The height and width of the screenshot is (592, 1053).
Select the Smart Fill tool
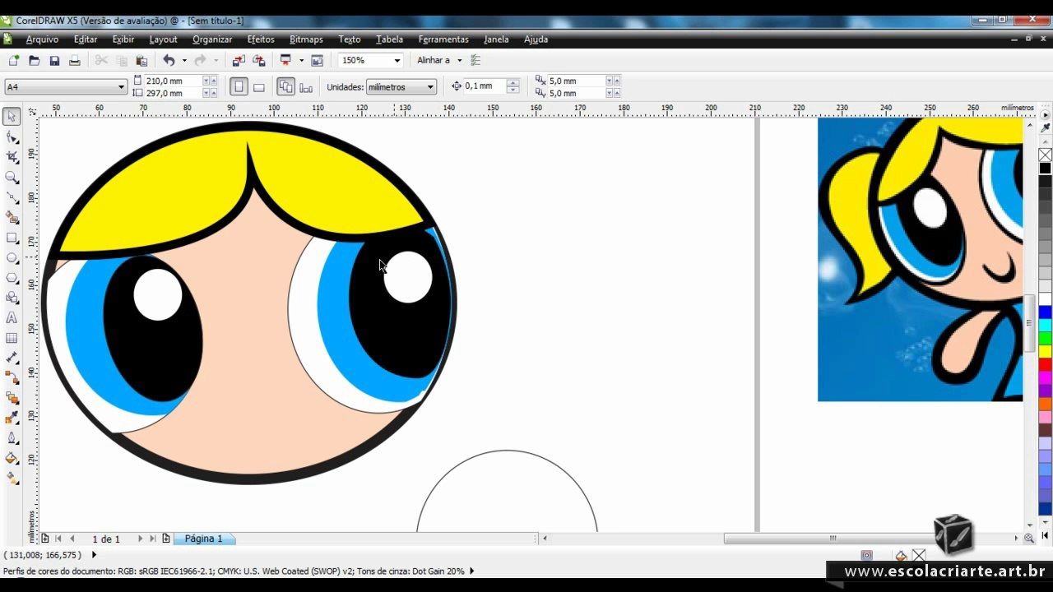[12, 218]
